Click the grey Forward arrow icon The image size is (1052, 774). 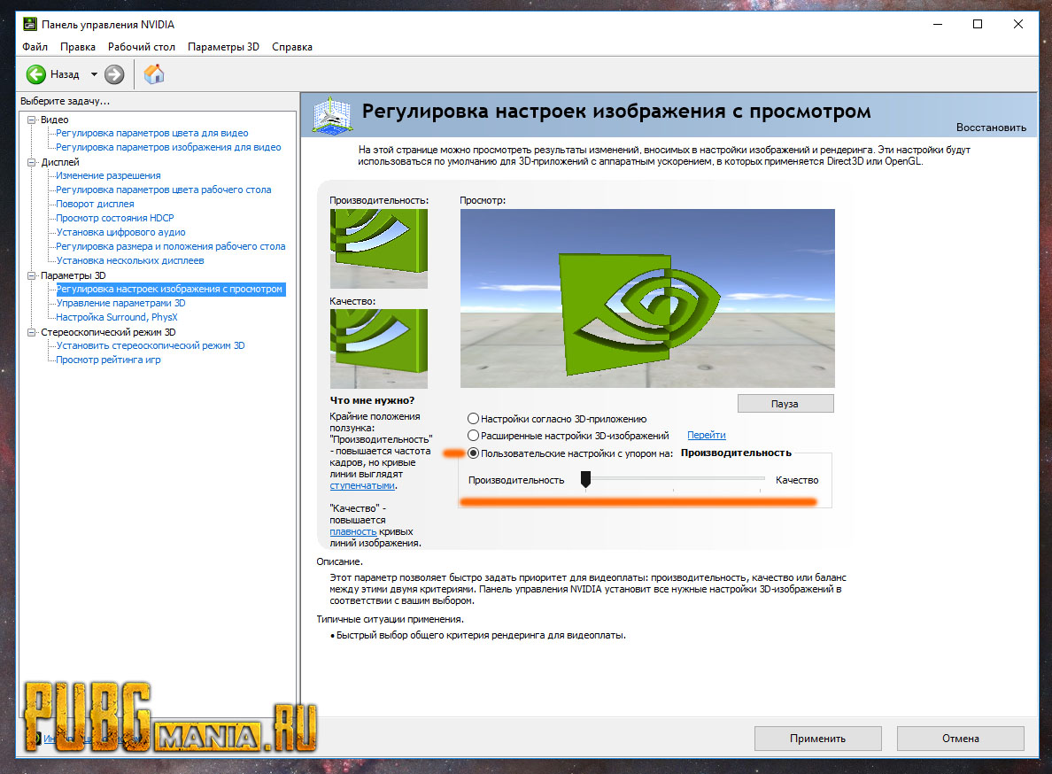pyautogui.click(x=115, y=74)
